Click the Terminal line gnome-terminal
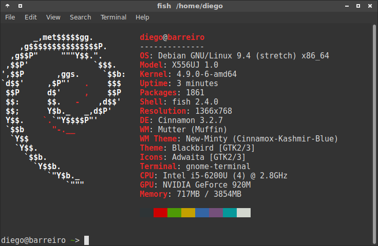The image size is (378, 246). click(x=195, y=167)
